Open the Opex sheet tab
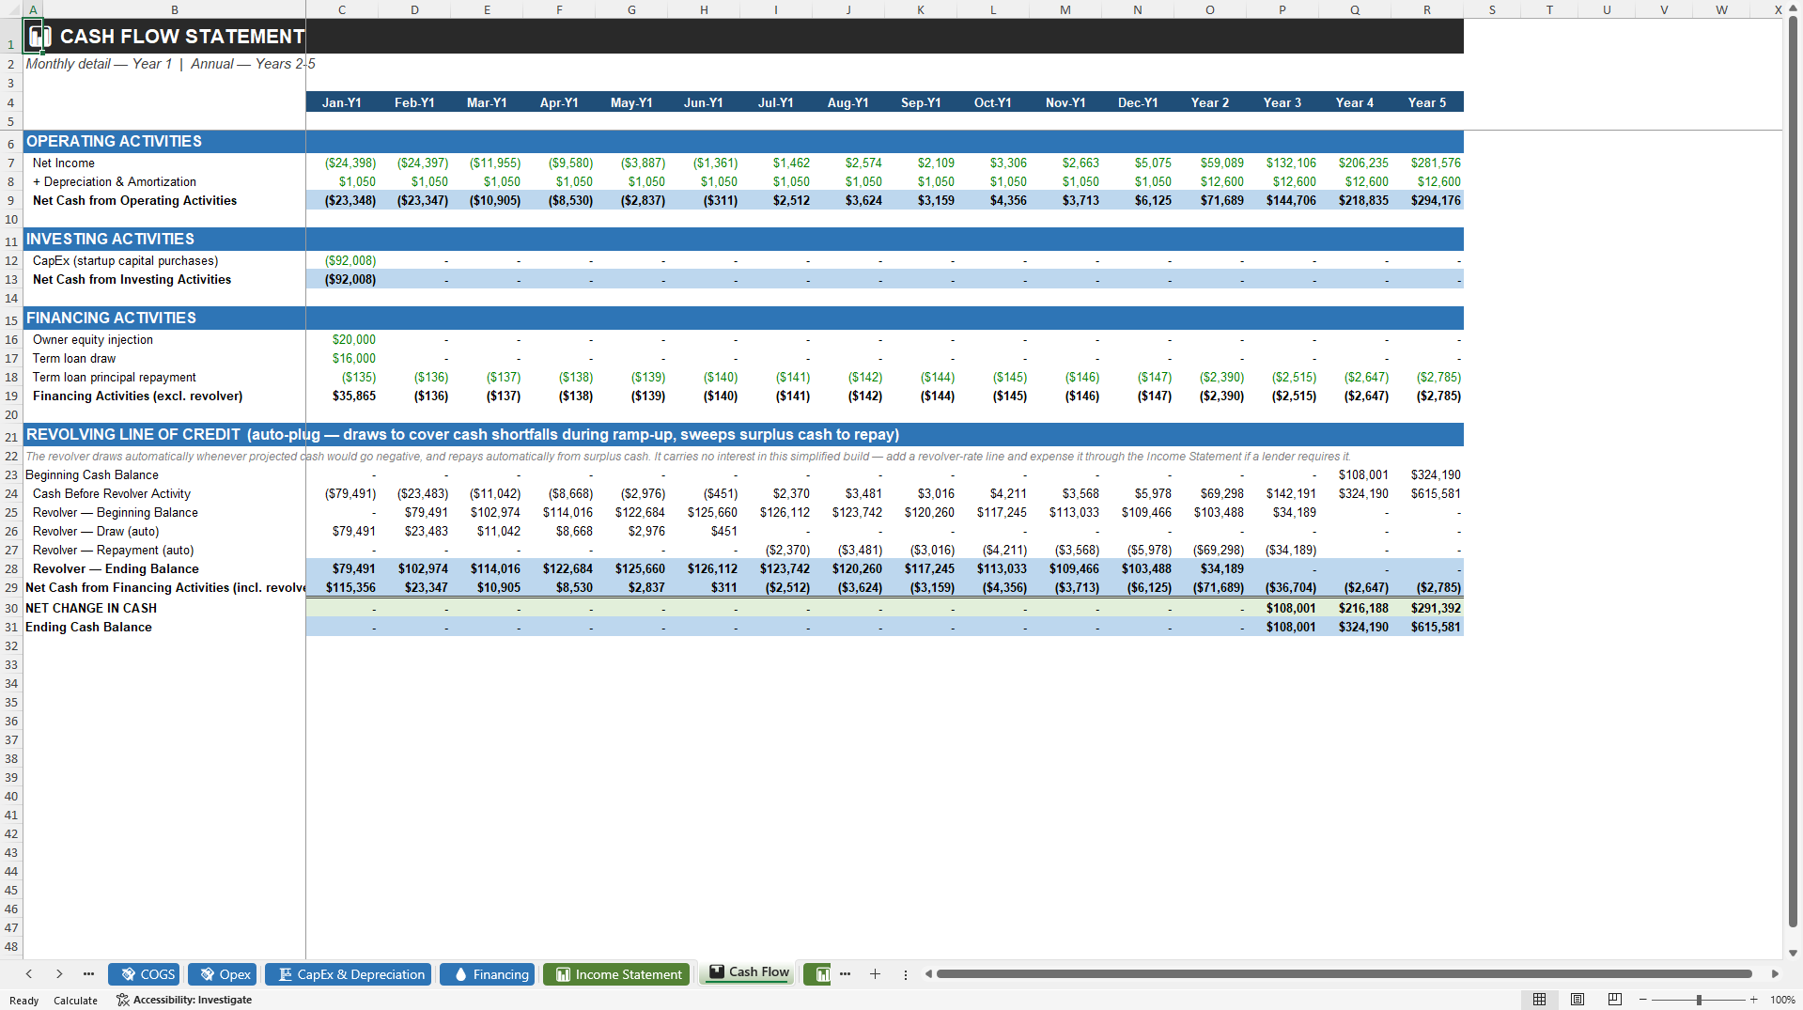This screenshot has height=1010, width=1803. click(x=223, y=974)
